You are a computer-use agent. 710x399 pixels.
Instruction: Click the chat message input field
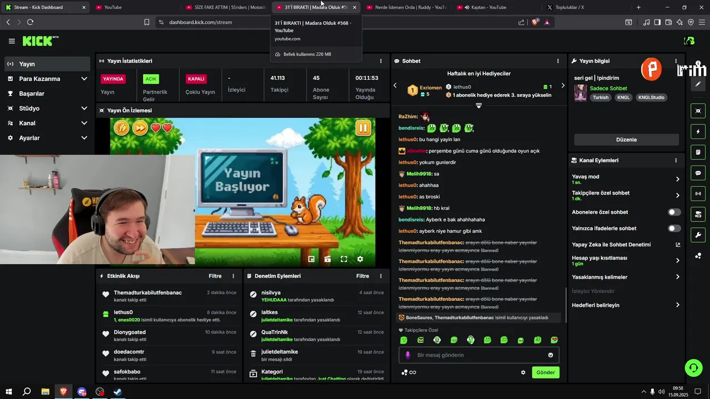479,355
